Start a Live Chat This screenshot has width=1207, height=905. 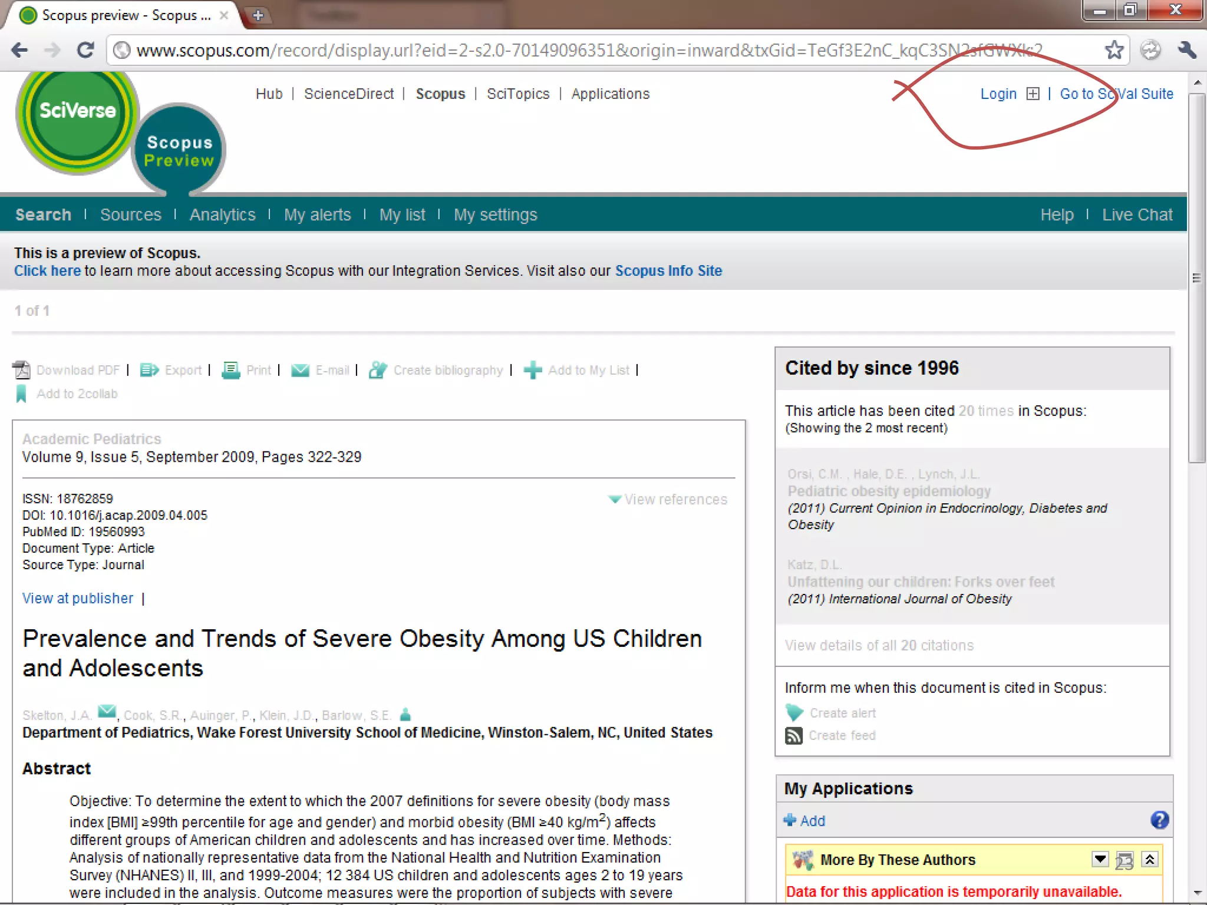coord(1137,214)
